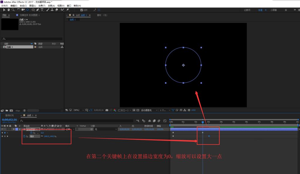Toggle frame blending switch in timeline header
Image resolution: width=300 pixels, height=174 pixels.
pyautogui.click(x=154, y=121)
